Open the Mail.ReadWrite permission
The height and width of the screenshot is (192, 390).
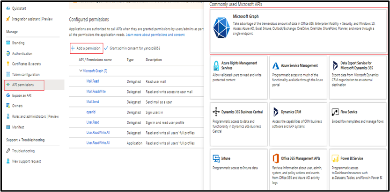coord(96,91)
